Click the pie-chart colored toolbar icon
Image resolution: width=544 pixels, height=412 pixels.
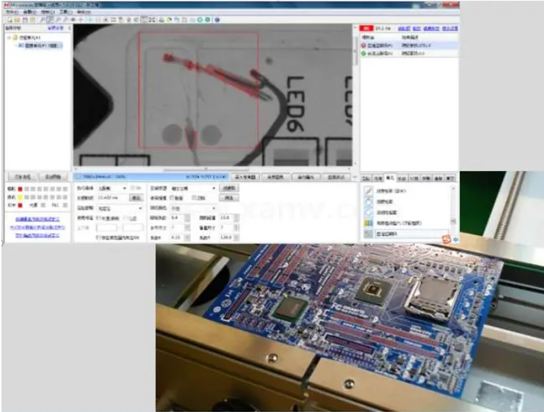coord(169,19)
